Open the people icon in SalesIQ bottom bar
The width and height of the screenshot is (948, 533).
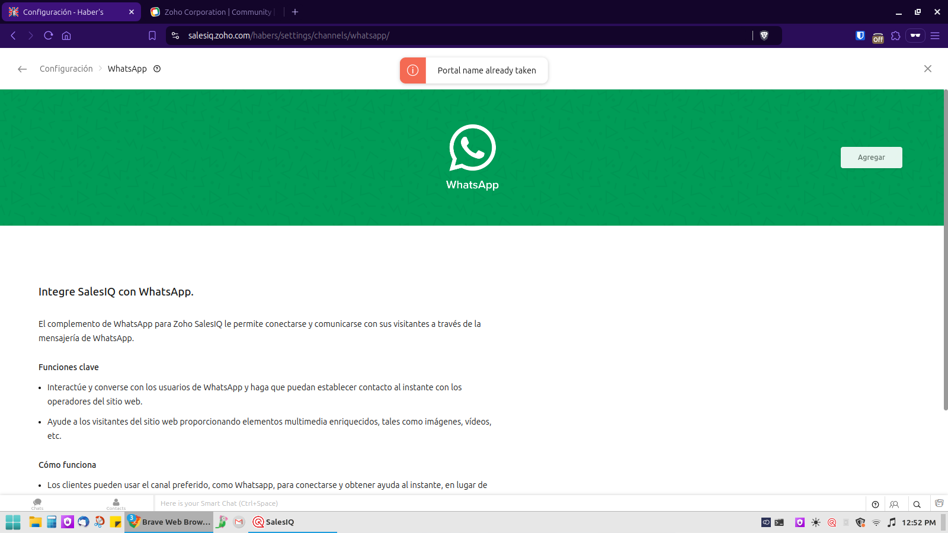[895, 505]
